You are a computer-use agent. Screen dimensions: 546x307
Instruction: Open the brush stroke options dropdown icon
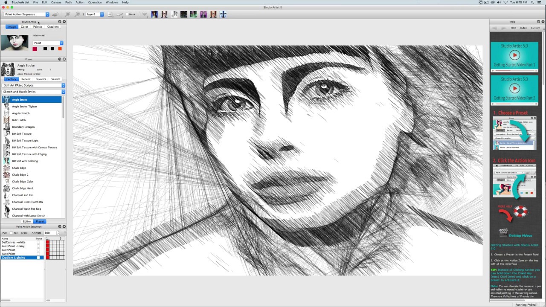coord(120,14)
